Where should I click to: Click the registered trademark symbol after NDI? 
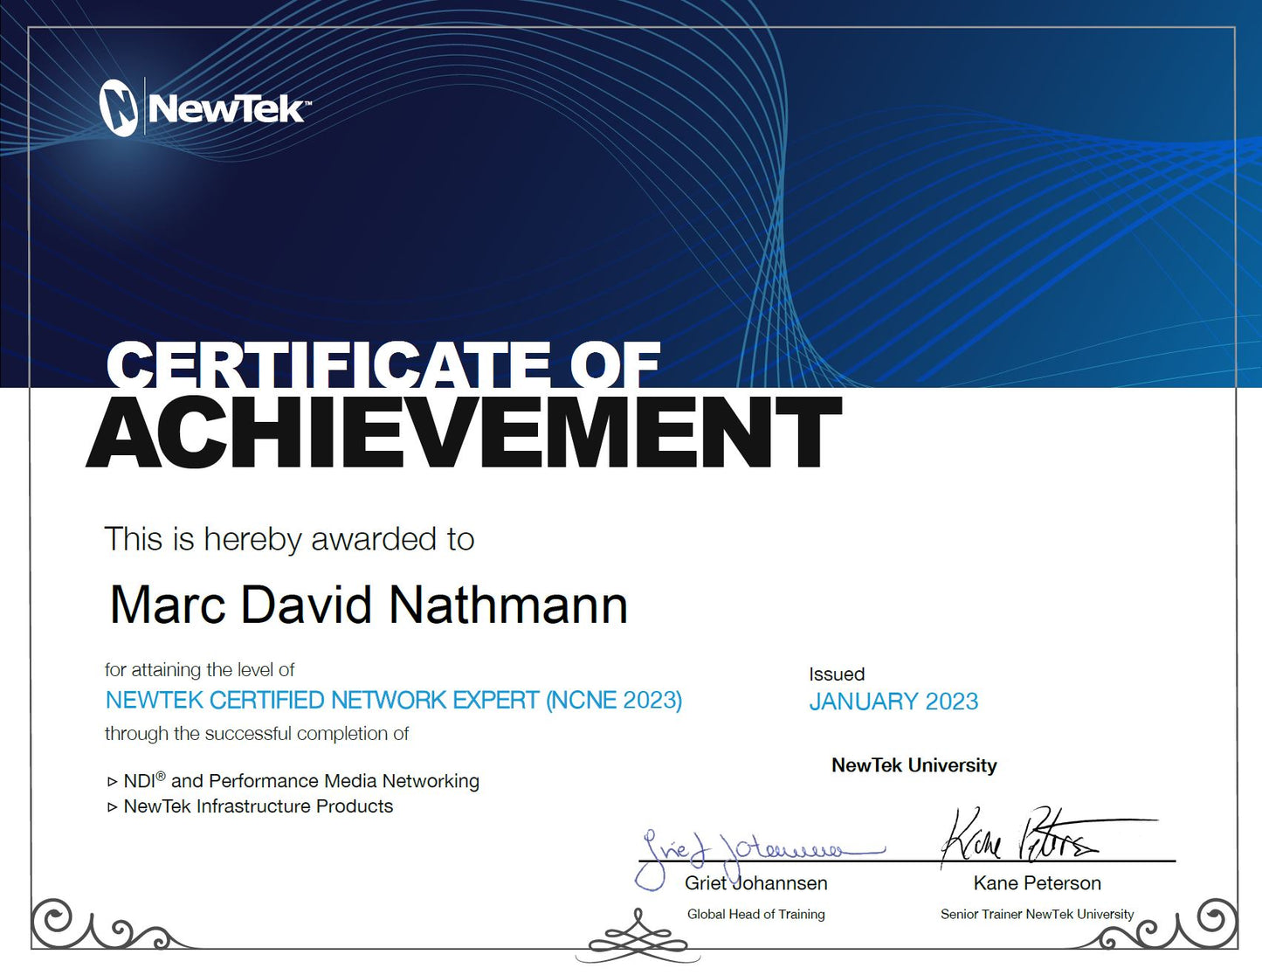tap(161, 775)
